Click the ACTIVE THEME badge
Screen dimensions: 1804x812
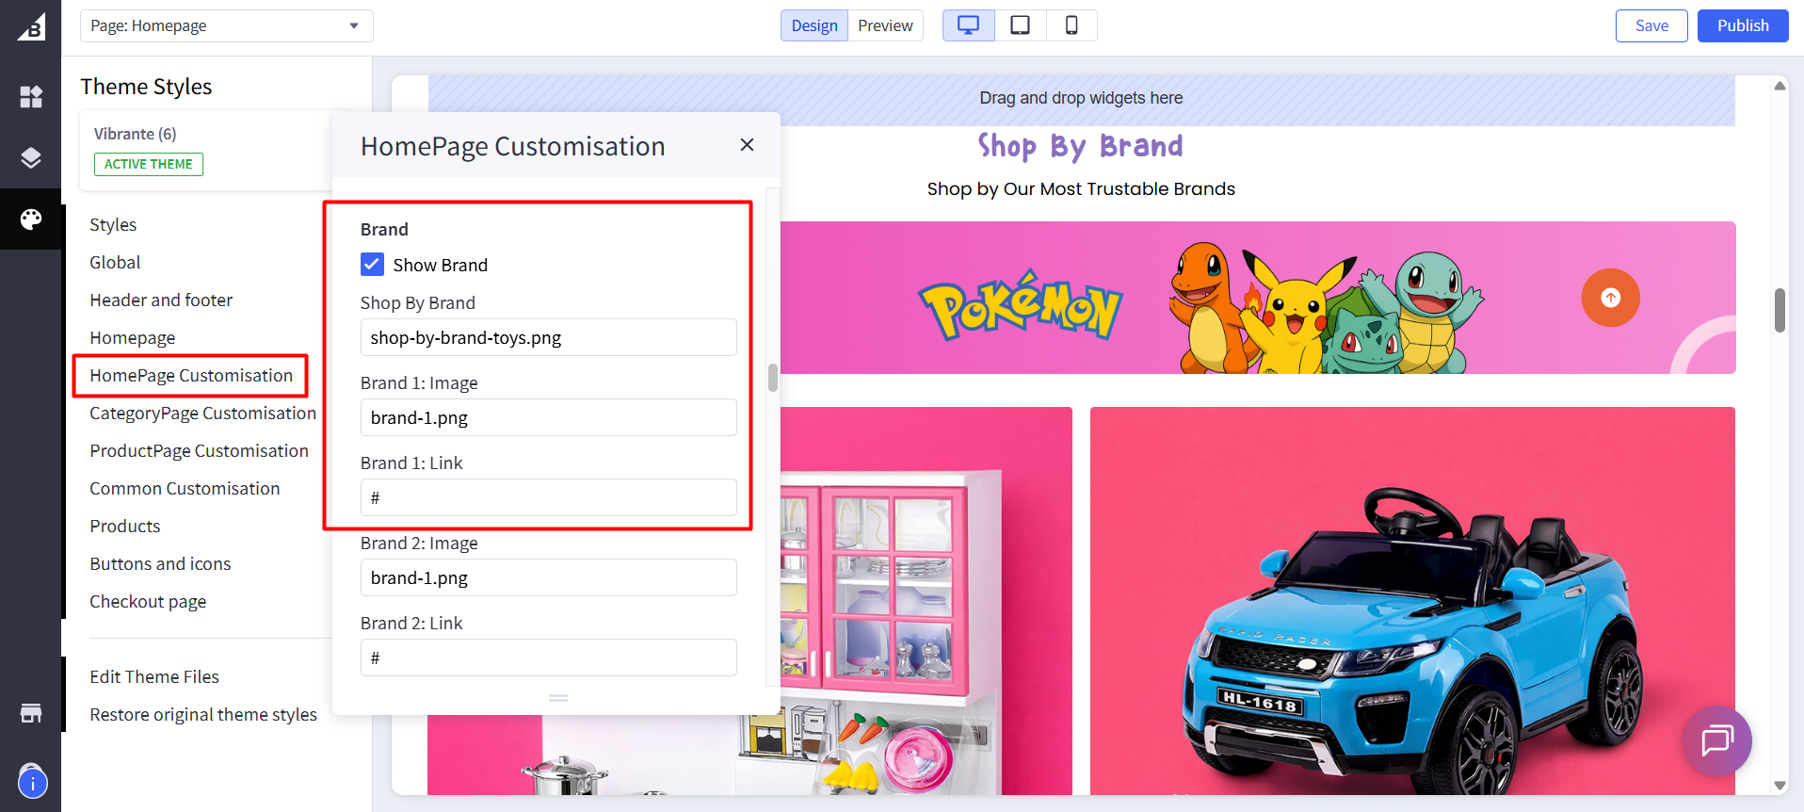pyautogui.click(x=148, y=164)
